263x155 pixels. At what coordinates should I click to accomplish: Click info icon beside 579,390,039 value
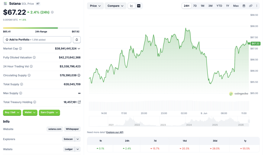pyautogui.click(x=79, y=75)
